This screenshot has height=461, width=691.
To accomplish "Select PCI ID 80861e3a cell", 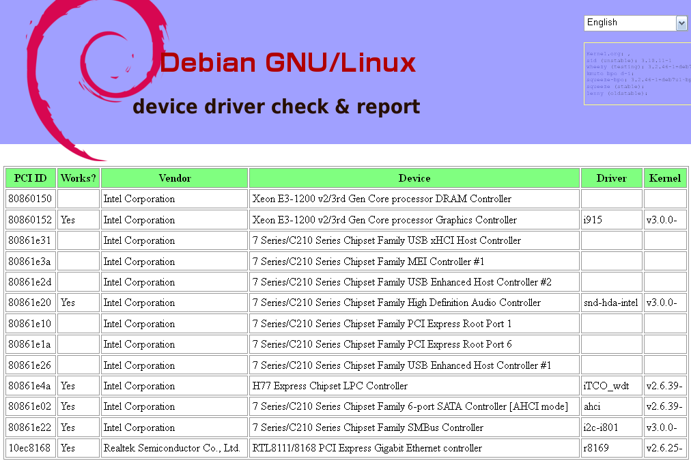I will [x=31, y=262].
